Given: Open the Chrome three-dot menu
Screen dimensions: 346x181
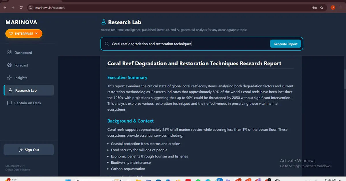Looking at the screenshot, I should [x=341, y=8].
